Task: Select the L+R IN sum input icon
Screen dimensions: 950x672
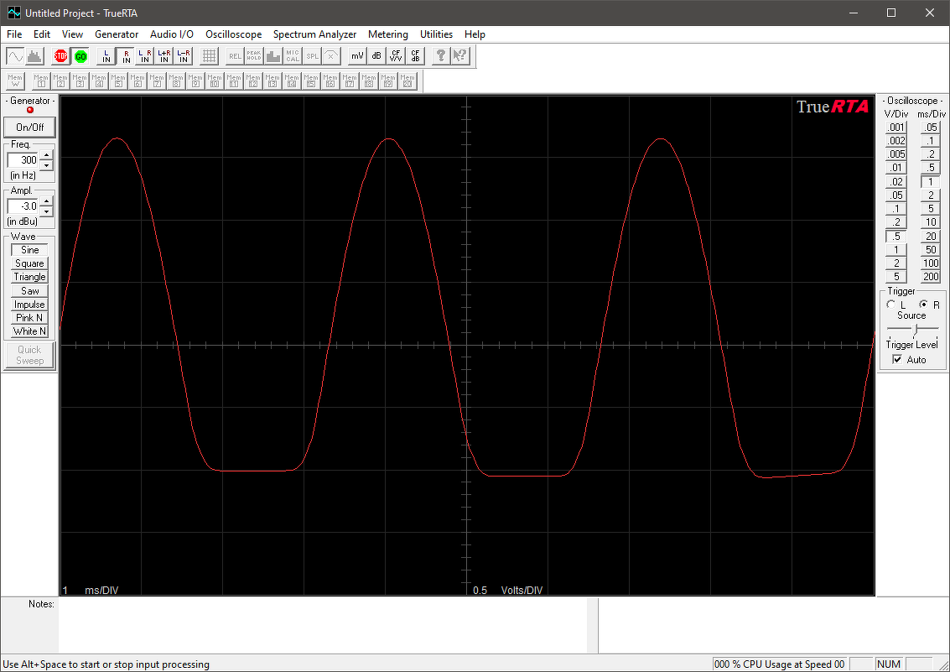Action: coord(164,56)
